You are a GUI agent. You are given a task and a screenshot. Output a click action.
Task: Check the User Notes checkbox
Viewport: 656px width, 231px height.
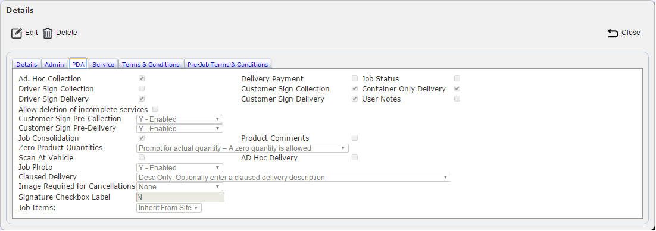[457, 99]
